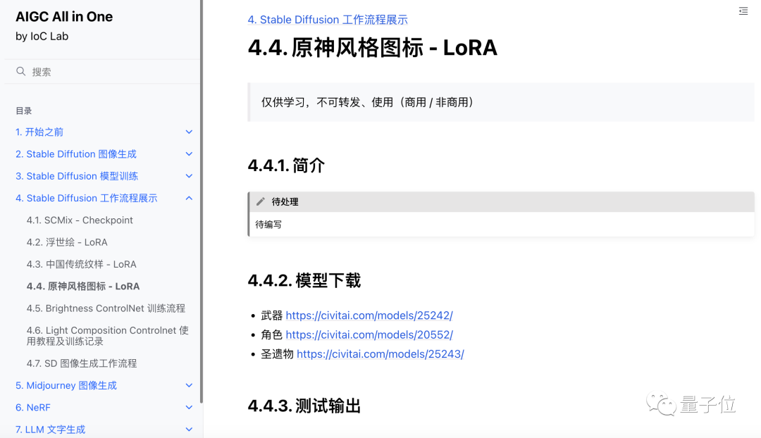Click the breadcrumb 4. Stable Diffusion 工作流程展示
The height and width of the screenshot is (438, 761).
pyautogui.click(x=328, y=20)
